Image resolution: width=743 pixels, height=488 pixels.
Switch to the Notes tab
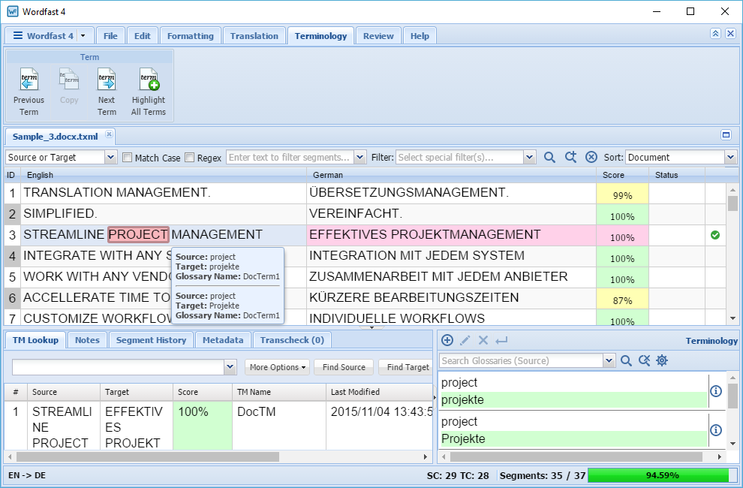pyautogui.click(x=87, y=340)
